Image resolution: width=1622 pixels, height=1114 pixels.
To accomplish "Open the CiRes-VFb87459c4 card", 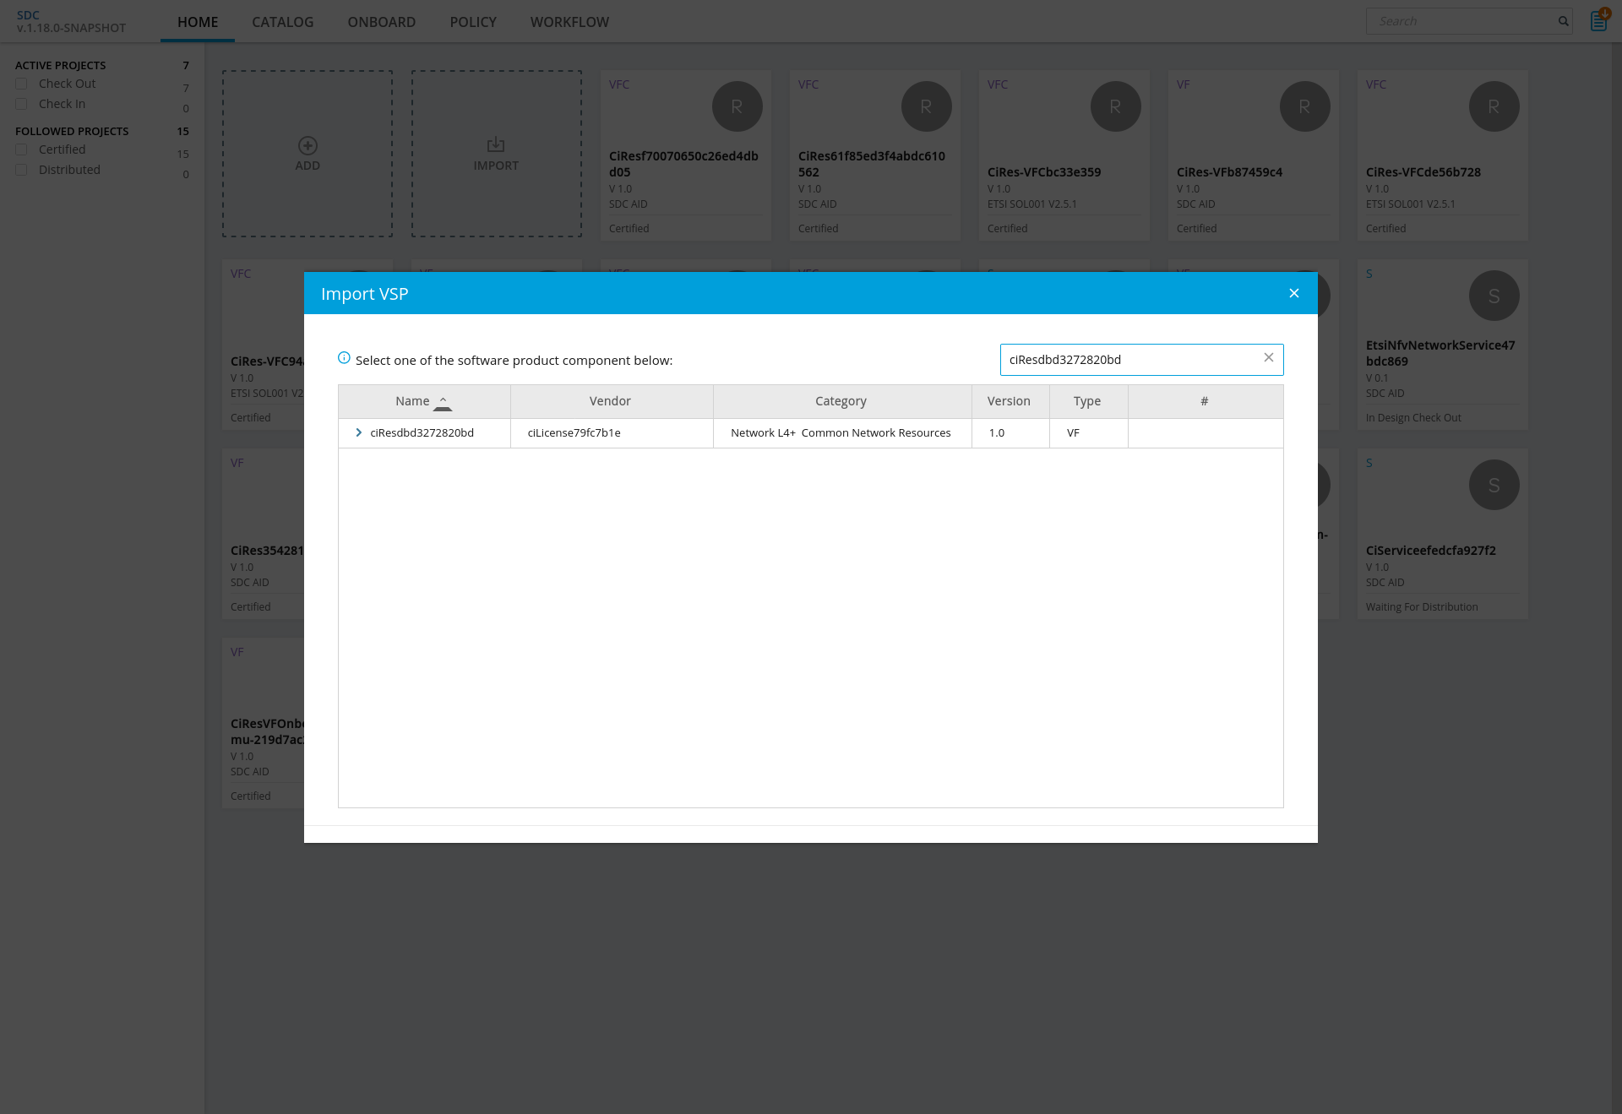I will 1254,155.
